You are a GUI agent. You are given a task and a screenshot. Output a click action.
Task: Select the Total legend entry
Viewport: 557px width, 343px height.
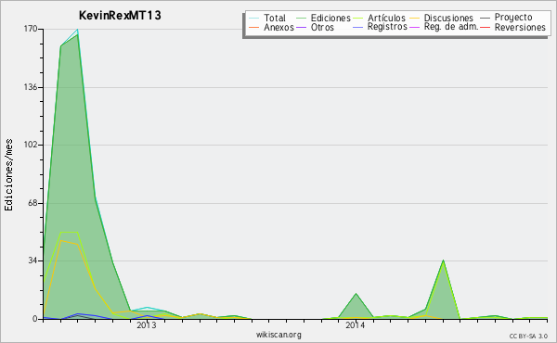pos(275,18)
